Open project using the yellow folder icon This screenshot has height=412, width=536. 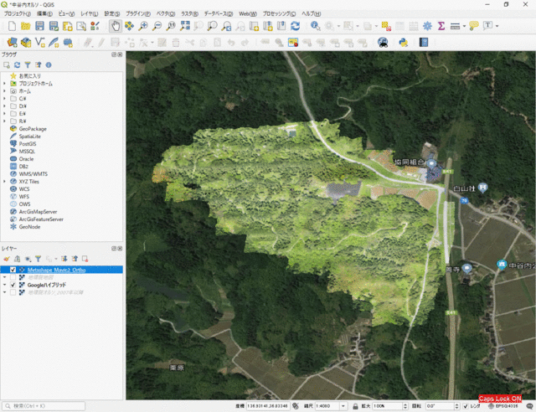point(26,26)
